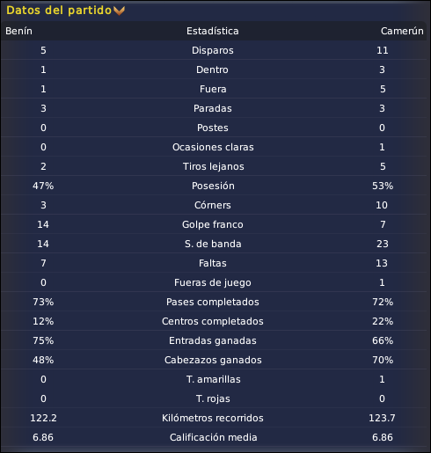This screenshot has width=431, height=453.
Task: Select the Entradas ganadas row
Action: [214, 340]
